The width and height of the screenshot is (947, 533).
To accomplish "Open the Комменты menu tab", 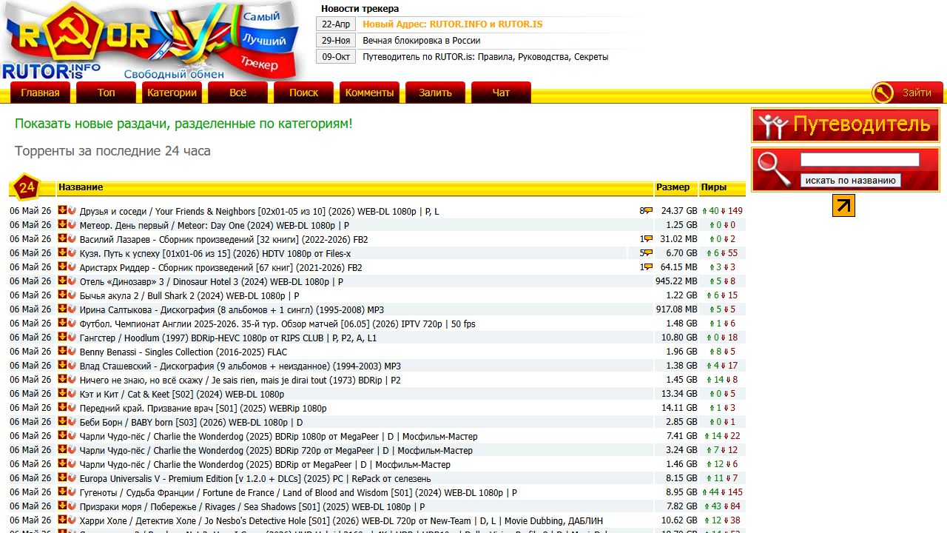I will [369, 93].
